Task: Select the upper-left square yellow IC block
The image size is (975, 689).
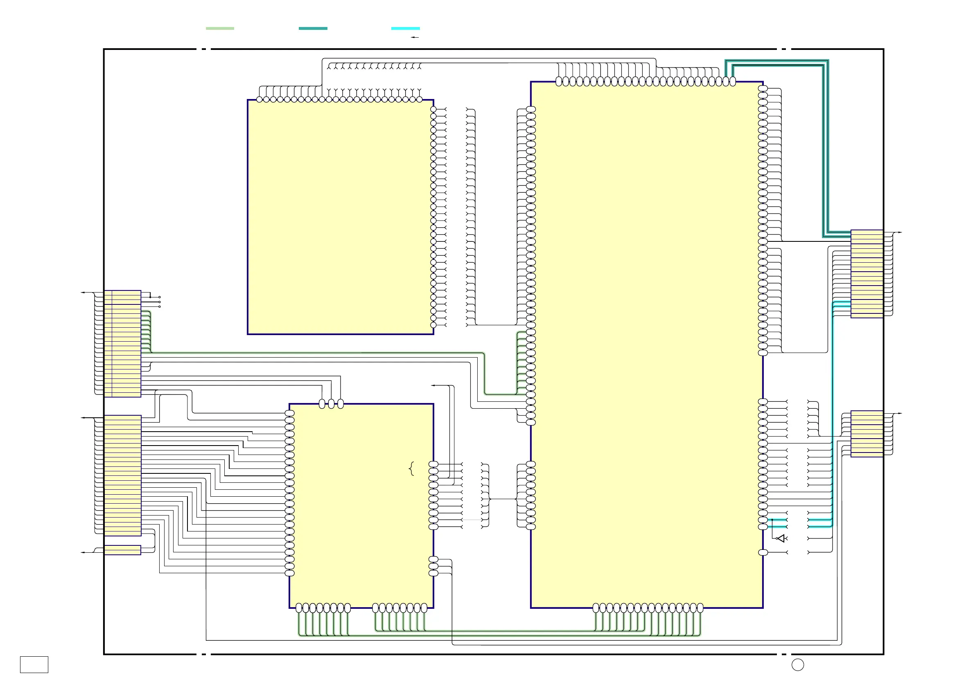Action: point(340,216)
